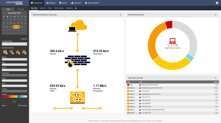
Task: Click the cloud and laptop internet icon
Action: [77, 26]
